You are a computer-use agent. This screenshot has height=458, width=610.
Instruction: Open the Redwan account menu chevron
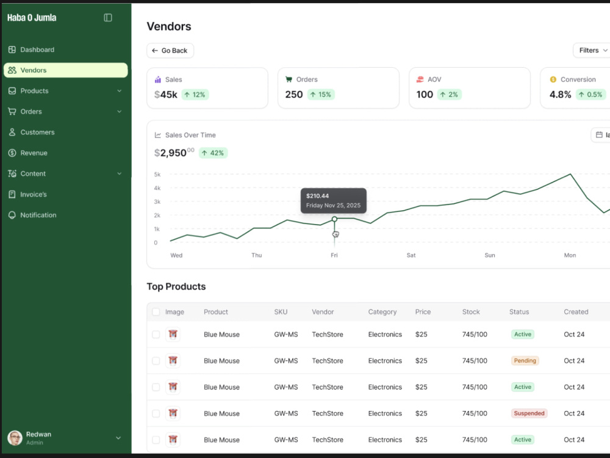118,438
